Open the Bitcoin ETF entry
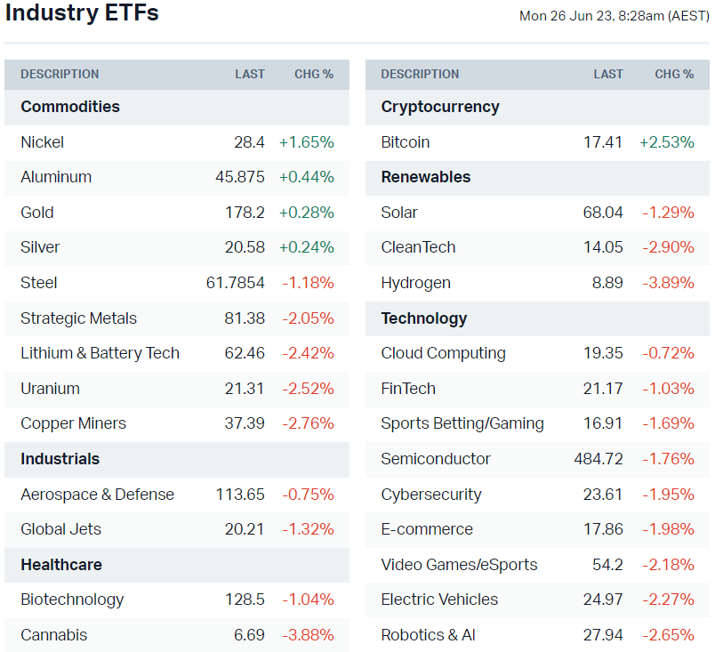 [x=406, y=142]
